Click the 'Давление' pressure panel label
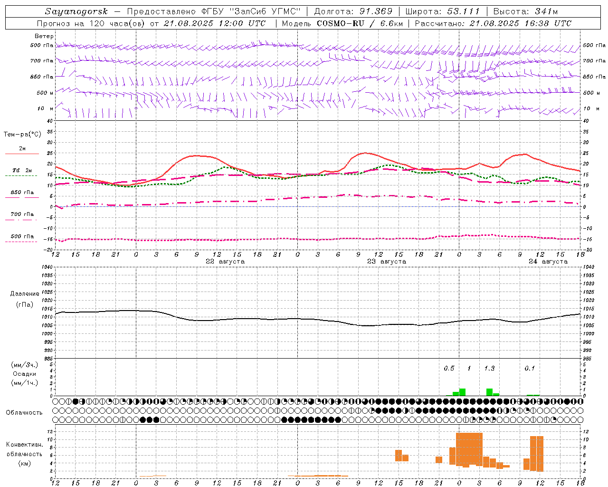 pos(25,294)
